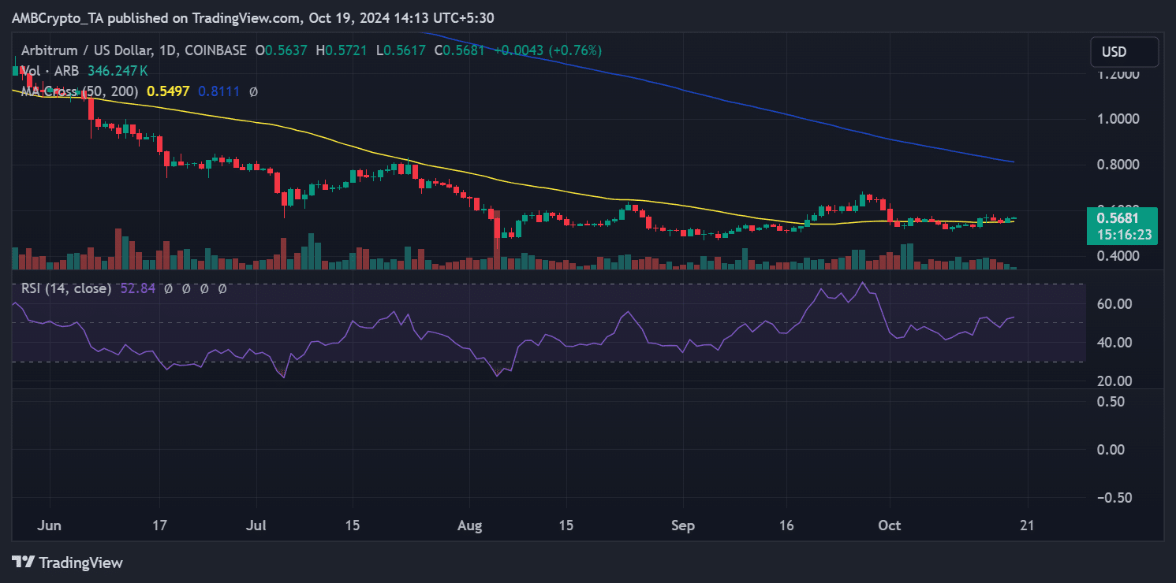Click the green candle icon beside Vol legend
The width and height of the screenshot is (1176, 583).
click(x=14, y=70)
